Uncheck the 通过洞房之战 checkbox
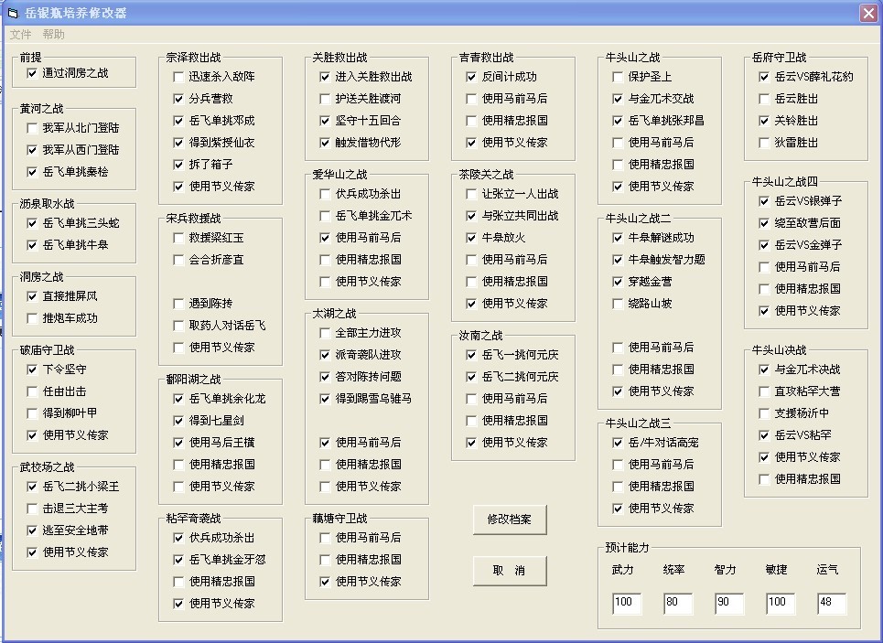The width and height of the screenshot is (883, 643). [33, 73]
